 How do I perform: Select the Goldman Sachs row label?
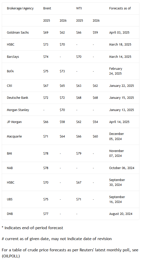[18, 32]
